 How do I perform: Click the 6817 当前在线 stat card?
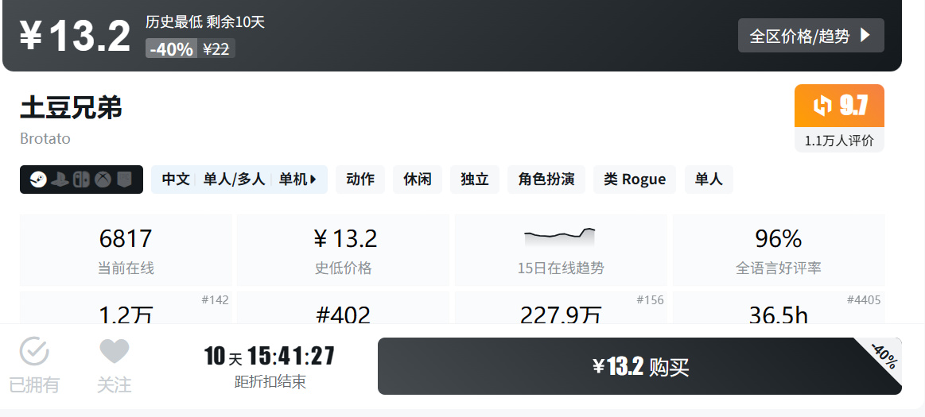click(126, 250)
